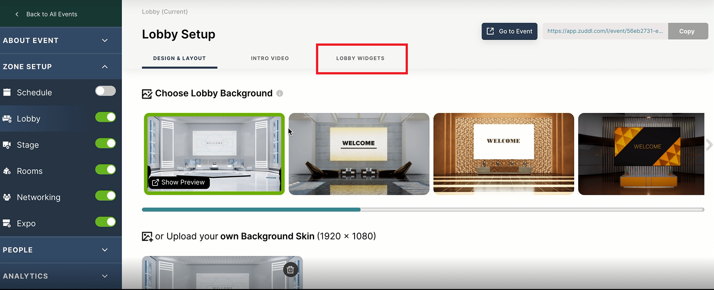
Task: Click the Rooms icon in sidebar
Action: tap(7, 171)
